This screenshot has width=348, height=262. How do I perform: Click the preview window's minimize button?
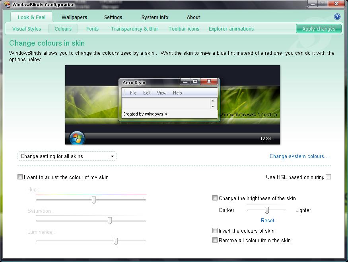pyautogui.click(x=185, y=81)
